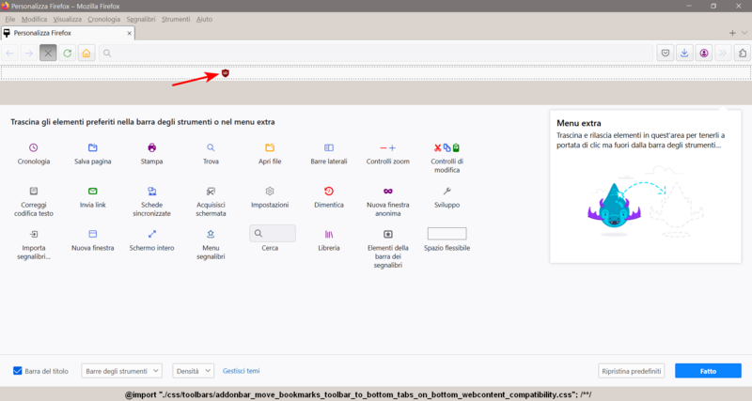Viewport: 752px width, 401px height.
Task: Click the account profile toolbar icon
Action: tap(703, 54)
